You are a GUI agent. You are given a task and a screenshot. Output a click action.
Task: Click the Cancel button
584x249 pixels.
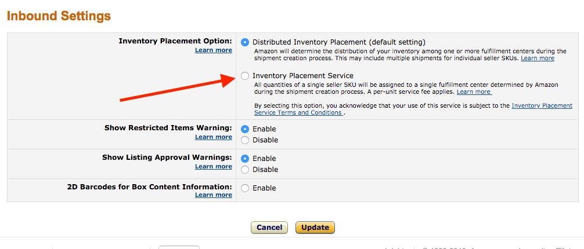pyautogui.click(x=269, y=228)
